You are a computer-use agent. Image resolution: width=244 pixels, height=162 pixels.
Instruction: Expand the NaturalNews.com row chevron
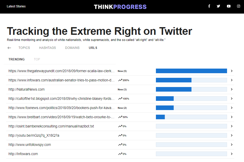(x=232, y=89)
